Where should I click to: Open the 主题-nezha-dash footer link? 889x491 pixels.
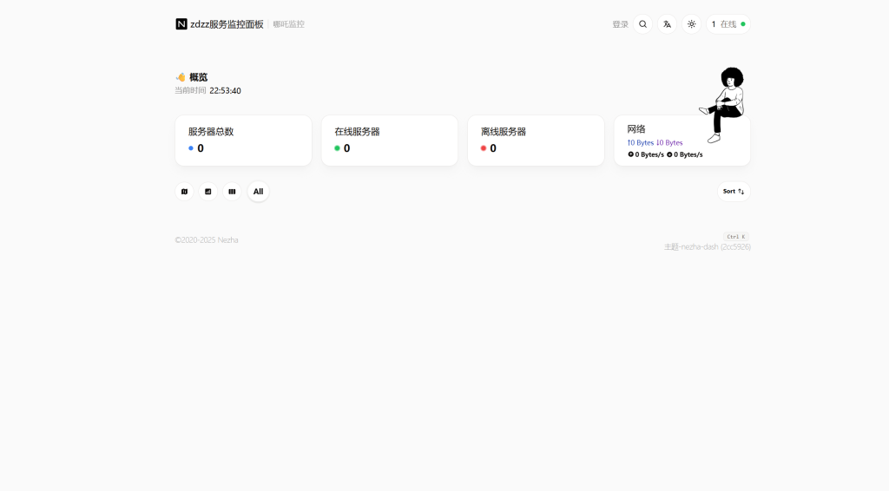pos(708,247)
